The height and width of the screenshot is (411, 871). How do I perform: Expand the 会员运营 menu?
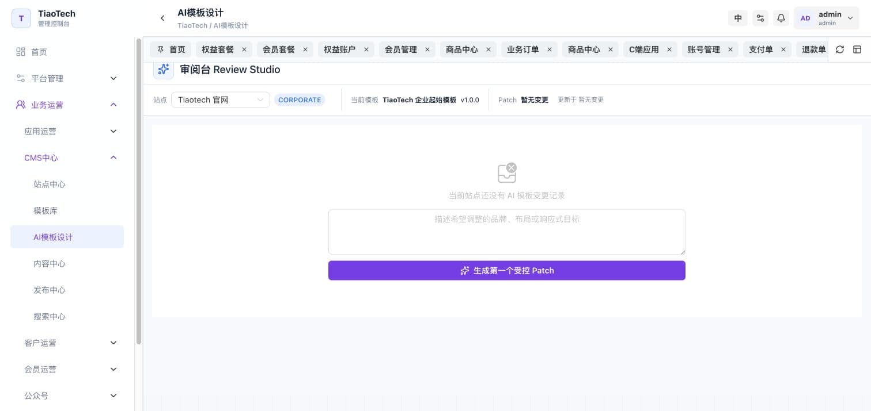[x=67, y=369]
